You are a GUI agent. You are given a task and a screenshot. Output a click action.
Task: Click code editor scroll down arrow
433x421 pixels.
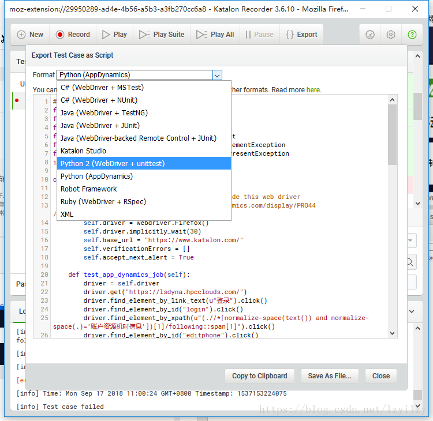(x=392, y=333)
